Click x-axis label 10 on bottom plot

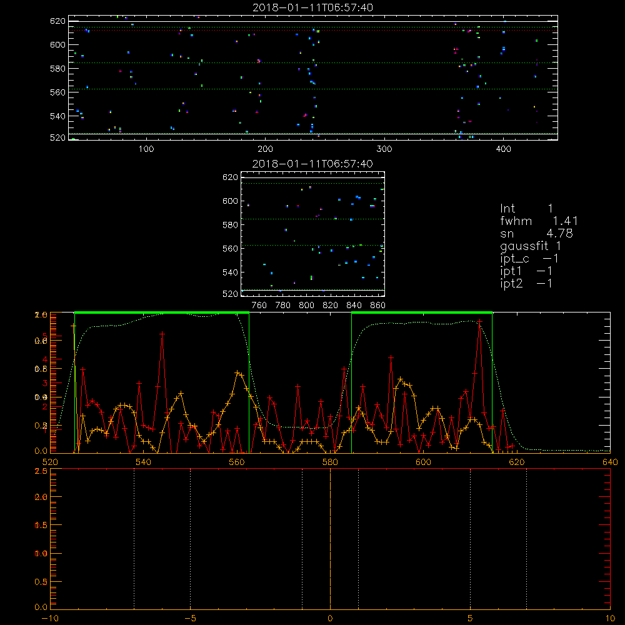[x=610, y=618]
